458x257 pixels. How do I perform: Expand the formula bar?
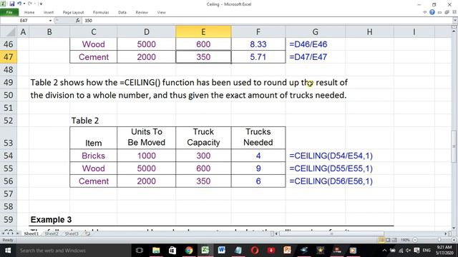point(455,21)
